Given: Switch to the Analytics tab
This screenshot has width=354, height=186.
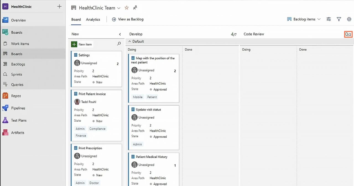Looking at the screenshot, I should coord(93,19).
